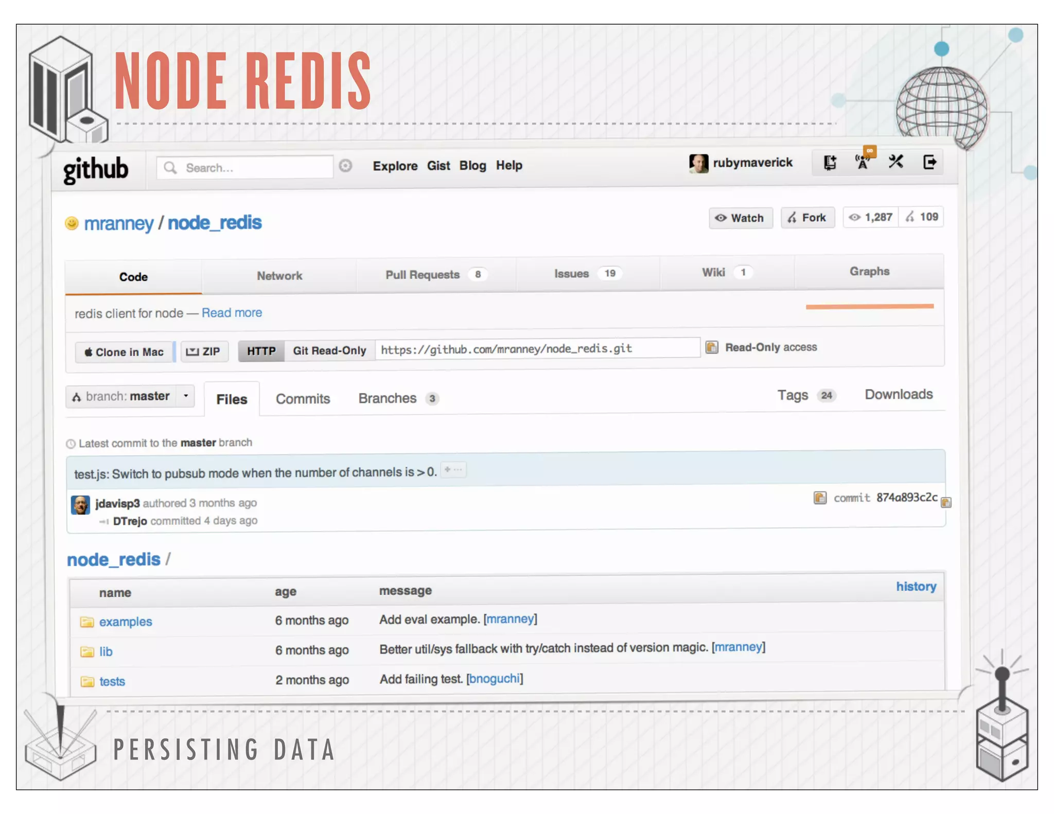This screenshot has width=1054, height=814.
Task: Click the lib folder icon
Action: (x=87, y=652)
